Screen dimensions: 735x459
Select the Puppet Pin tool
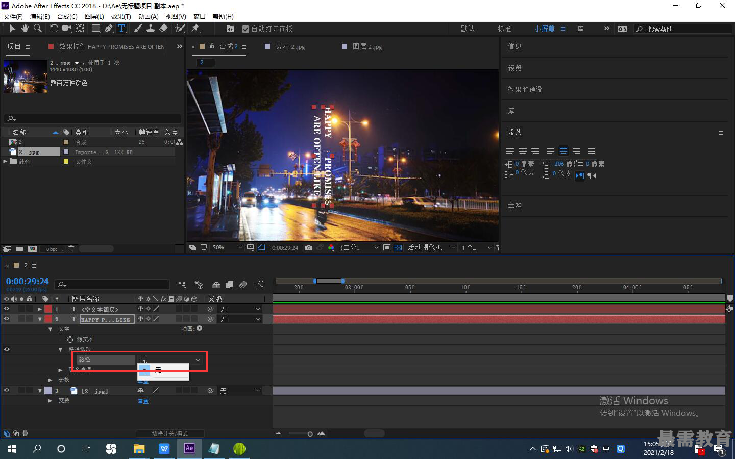click(x=195, y=29)
